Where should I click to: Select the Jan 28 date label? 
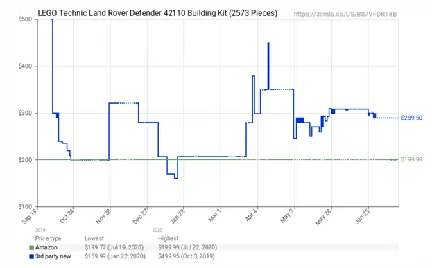point(178,216)
